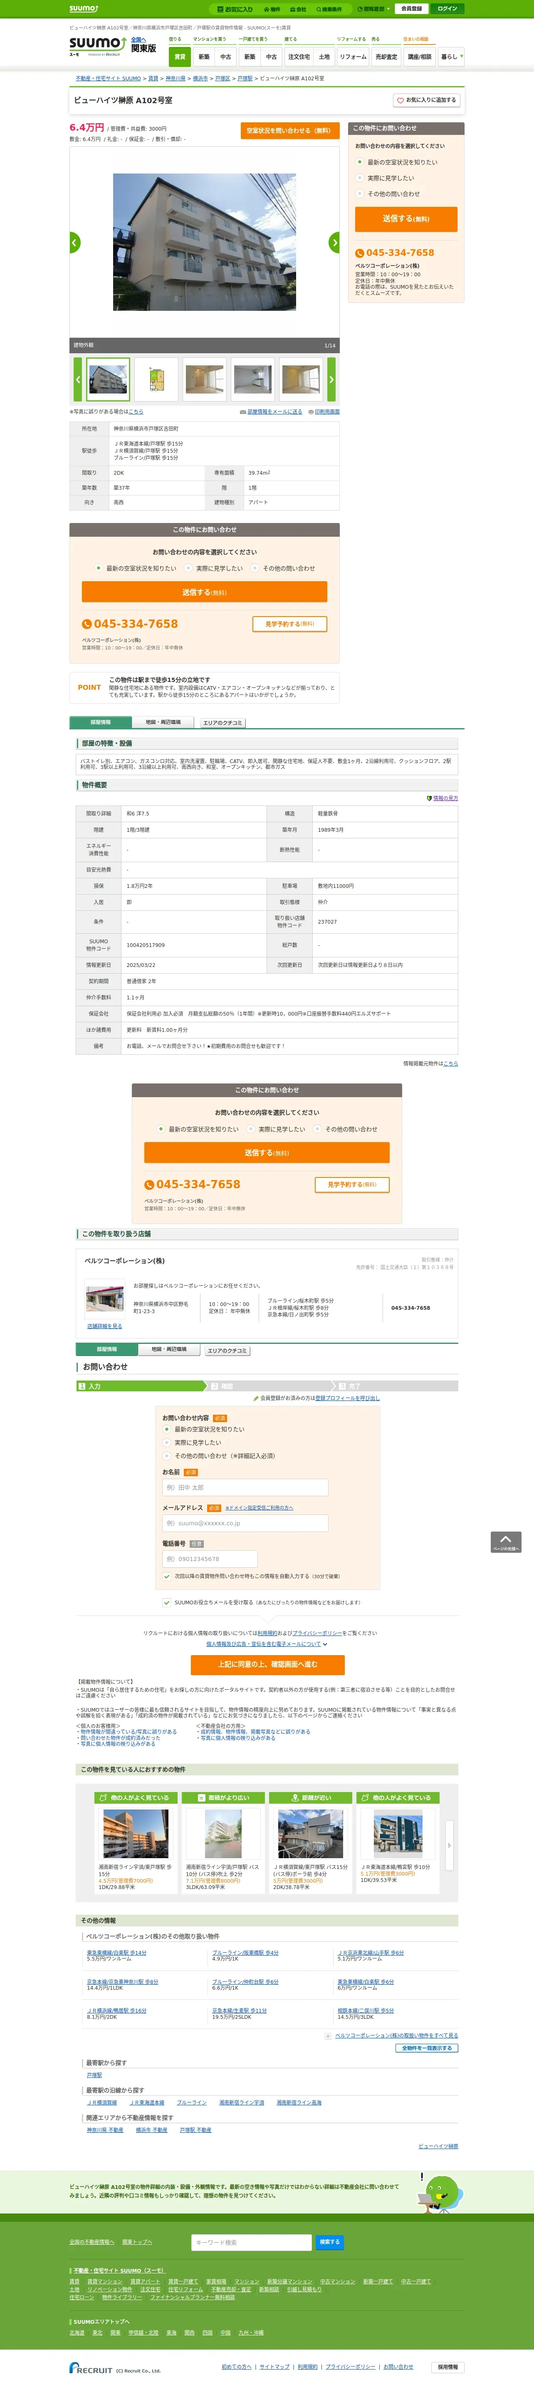Open the お気に入り favorites icon in header
Screen dimensions: 534x2392
pyautogui.click(x=235, y=8)
